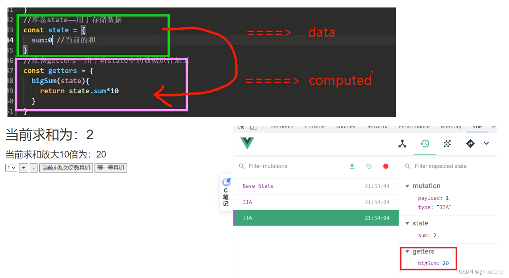Select the green highlighted JIA mutation entry

pyautogui.click(x=316, y=218)
